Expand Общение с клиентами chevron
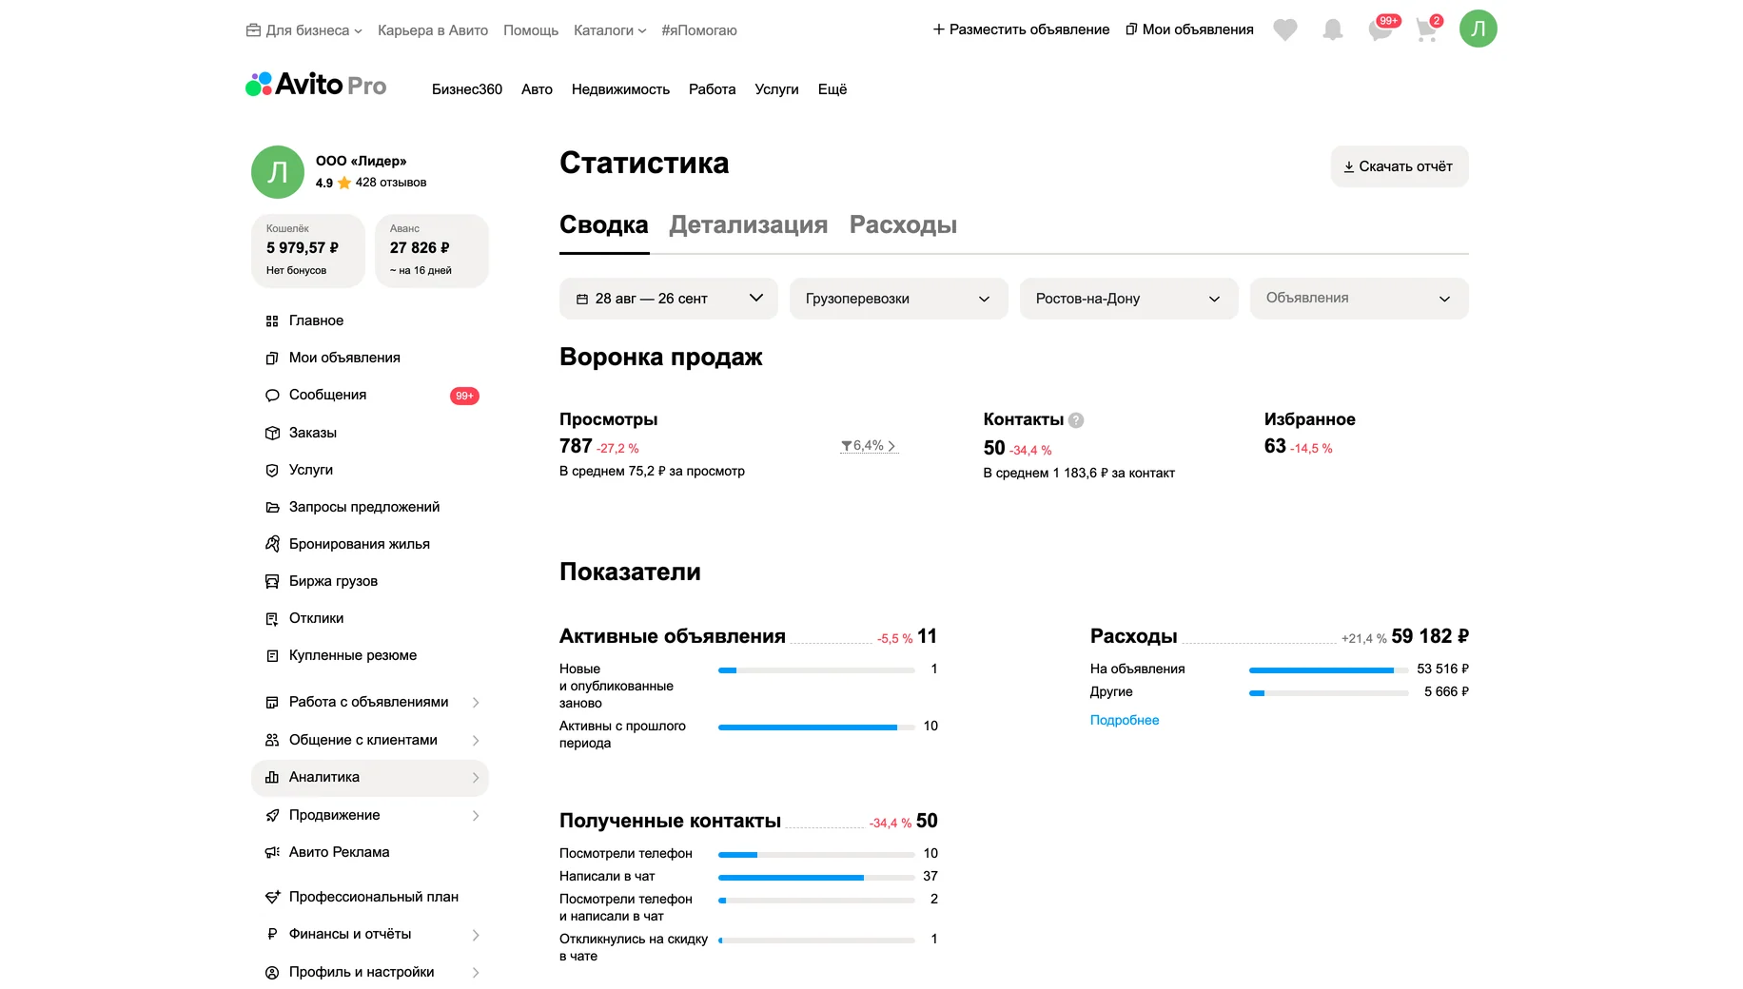 pyautogui.click(x=476, y=741)
